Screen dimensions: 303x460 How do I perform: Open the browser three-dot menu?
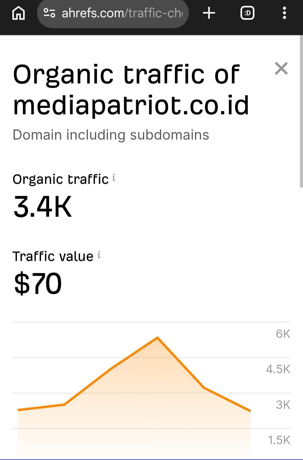pos(284,13)
